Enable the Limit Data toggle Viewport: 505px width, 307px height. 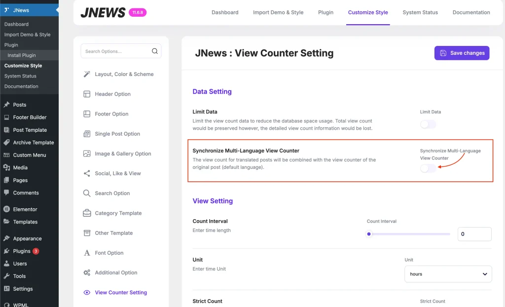[428, 124]
